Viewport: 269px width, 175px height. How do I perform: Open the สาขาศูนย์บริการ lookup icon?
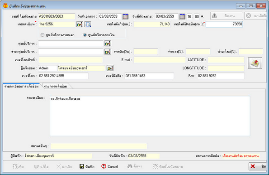click(x=108, y=51)
